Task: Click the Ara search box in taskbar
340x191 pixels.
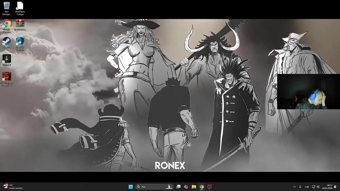Action: [155, 187]
